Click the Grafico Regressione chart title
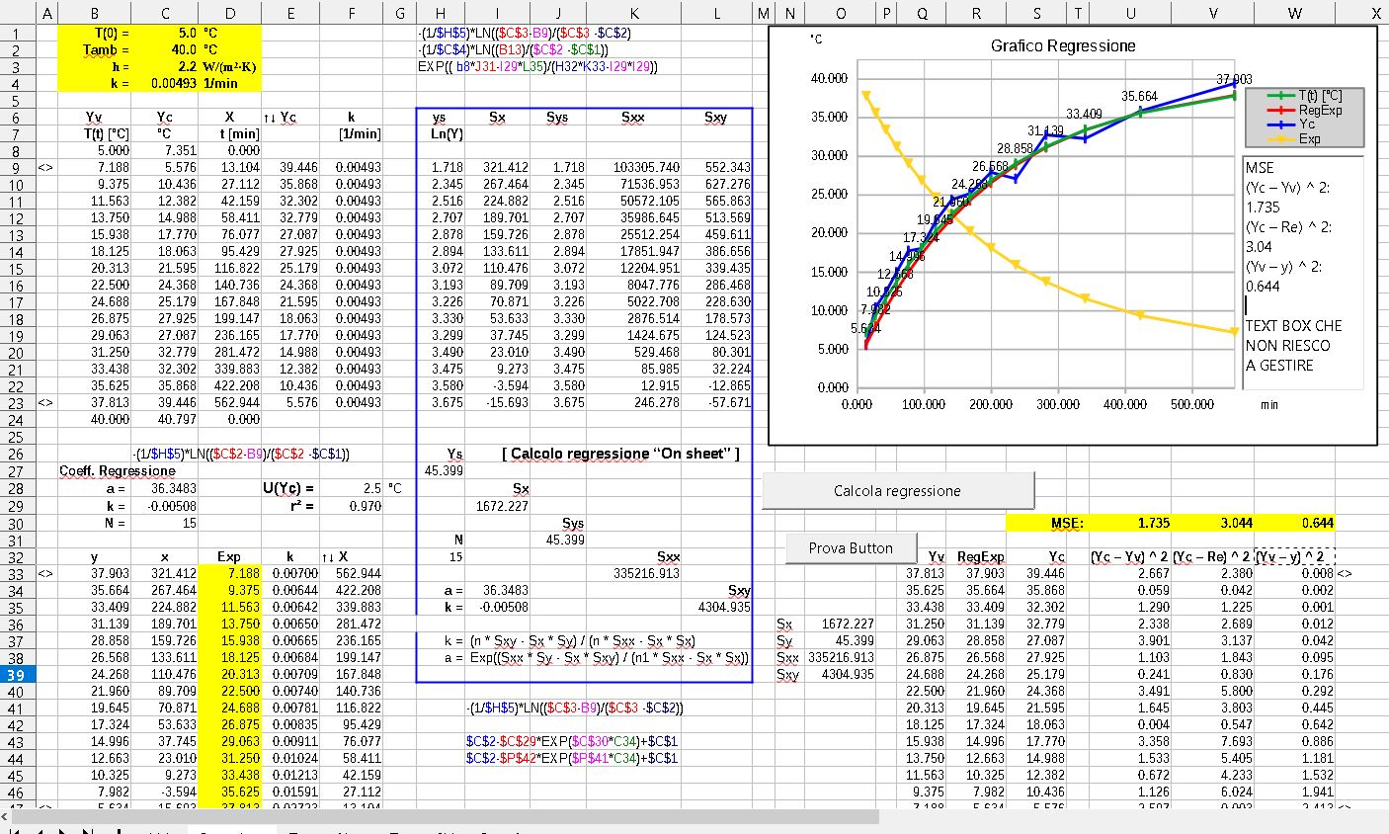1389x834 pixels. [1062, 46]
